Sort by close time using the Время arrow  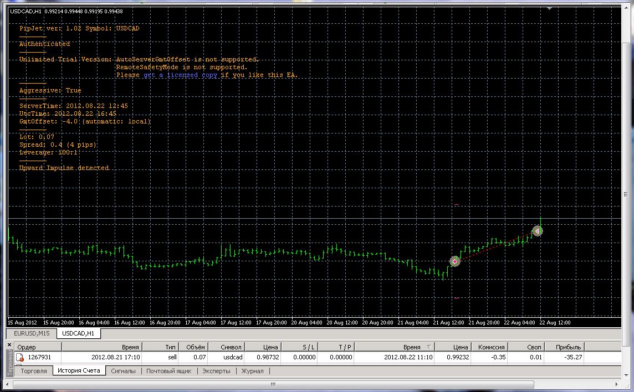pos(429,347)
